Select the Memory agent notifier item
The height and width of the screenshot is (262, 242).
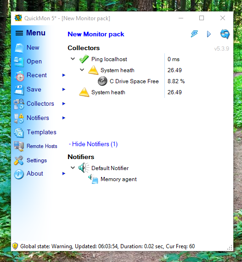coord(118,179)
